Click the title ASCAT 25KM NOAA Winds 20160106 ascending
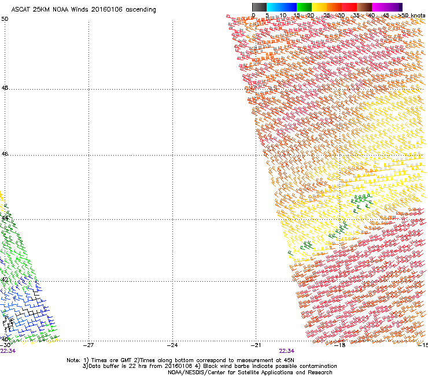 83,10
